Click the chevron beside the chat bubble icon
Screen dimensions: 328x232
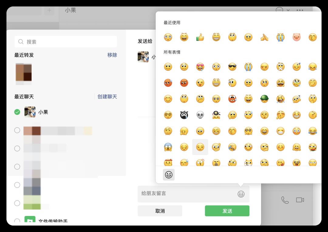click(288, 10)
